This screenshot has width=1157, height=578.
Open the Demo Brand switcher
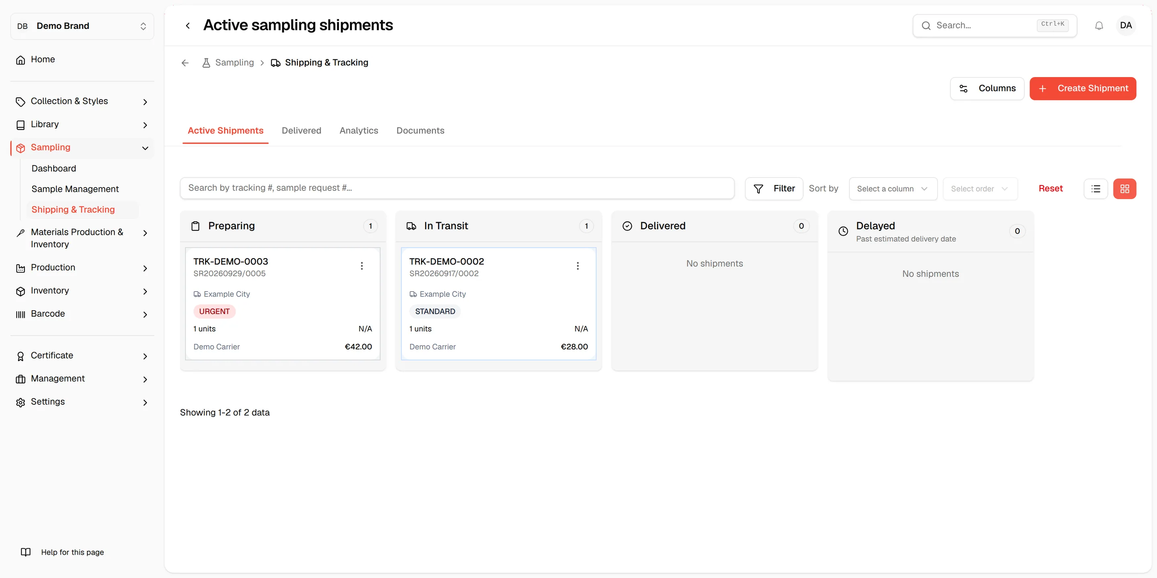(82, 26)
